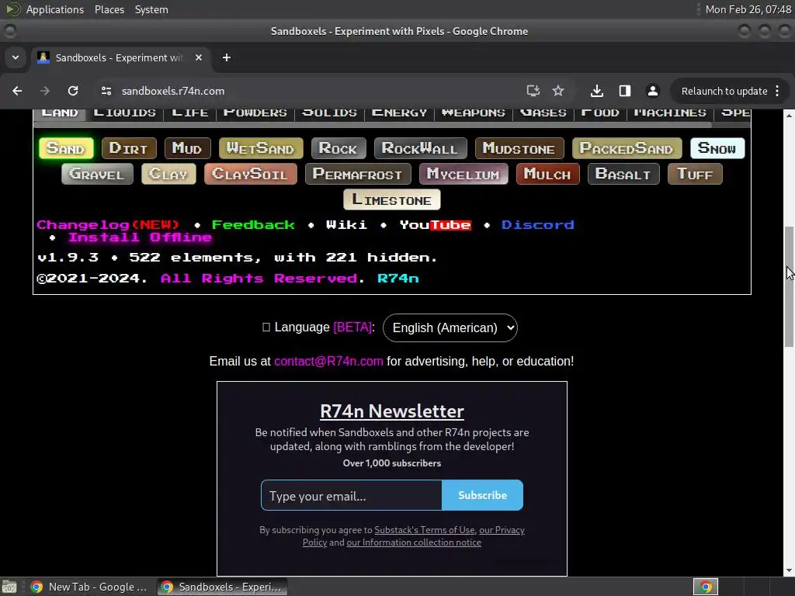Select the Tuff element
Image resolution: width=795 pixels, height=596 pixels.
click(695, 174)
